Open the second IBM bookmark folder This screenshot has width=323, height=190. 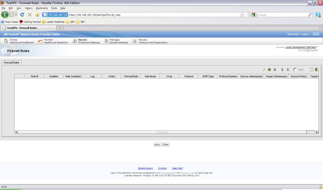(x=80, y=22)
